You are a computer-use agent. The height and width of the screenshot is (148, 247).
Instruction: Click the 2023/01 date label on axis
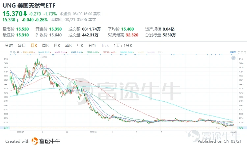click(93, 132)
